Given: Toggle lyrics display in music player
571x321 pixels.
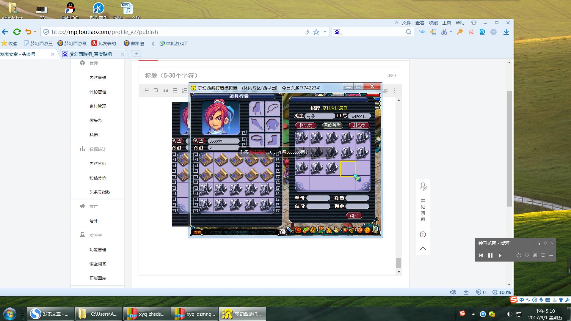Looking at the screenshot, I should pyautogui.click(x=535, y=255).
